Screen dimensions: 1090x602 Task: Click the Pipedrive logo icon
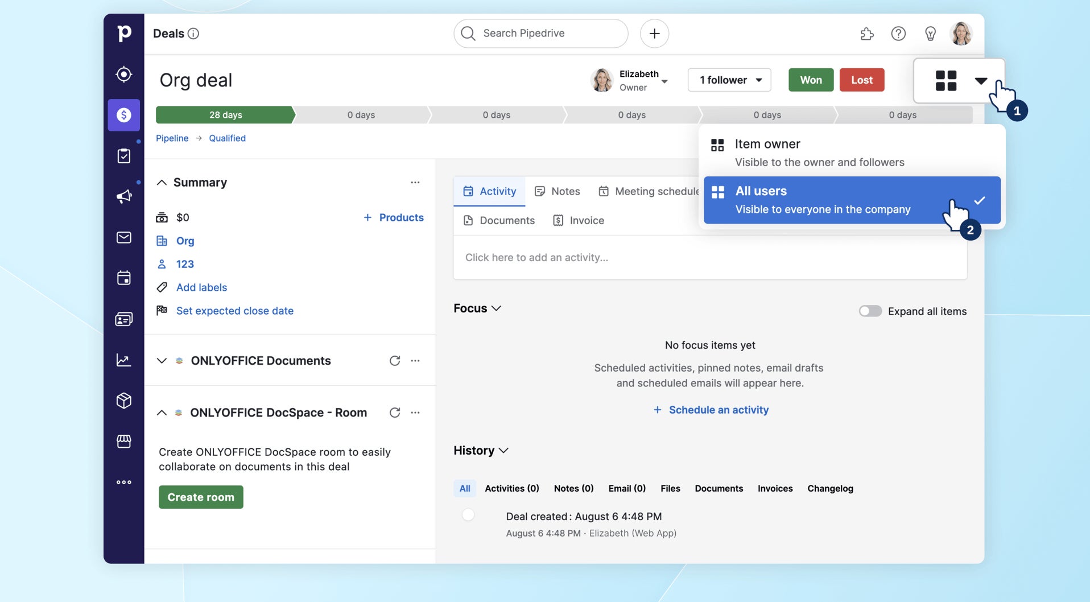[x=124, y=34]
